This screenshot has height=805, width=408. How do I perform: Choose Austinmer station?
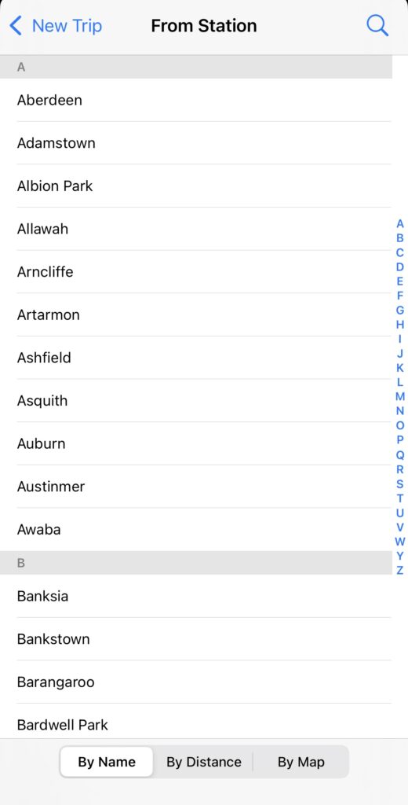pos(196,487)
